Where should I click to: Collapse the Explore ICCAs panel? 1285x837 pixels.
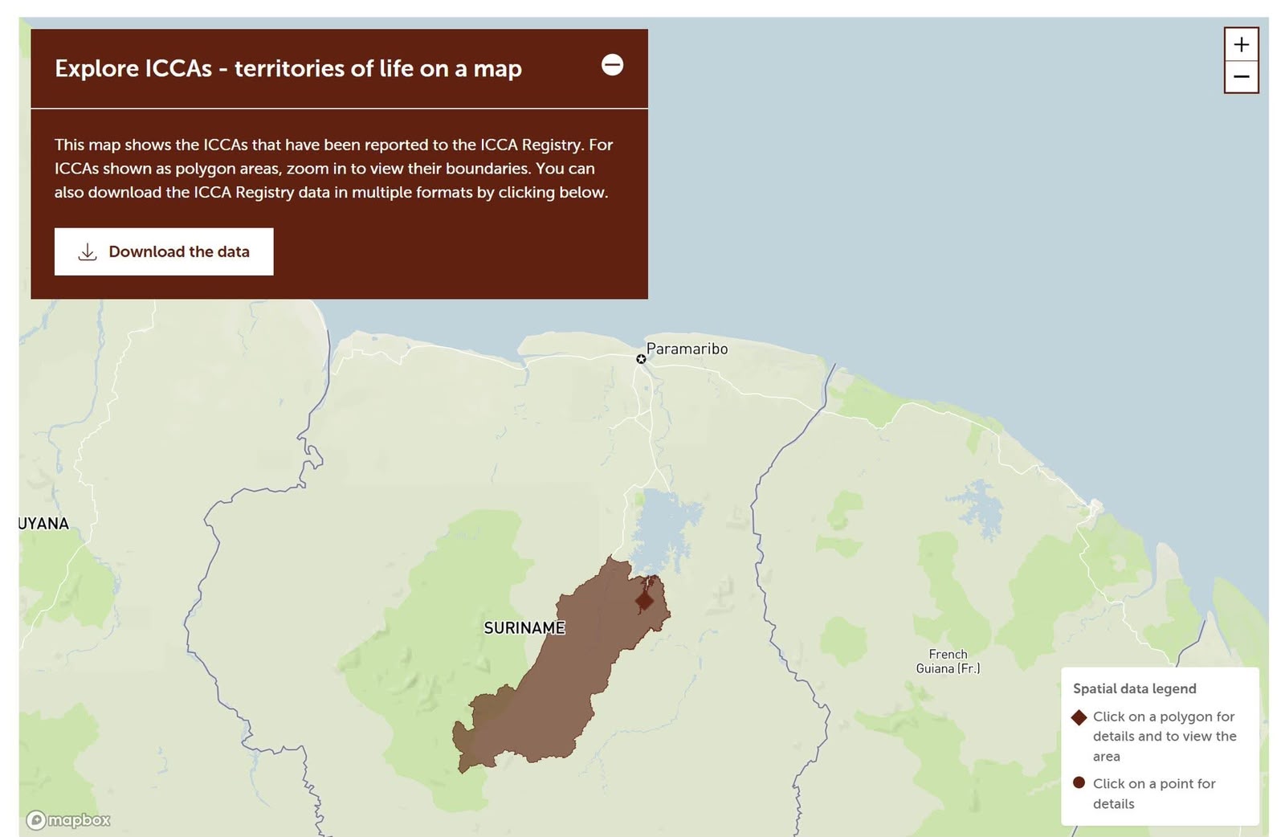tap(612, 65)
